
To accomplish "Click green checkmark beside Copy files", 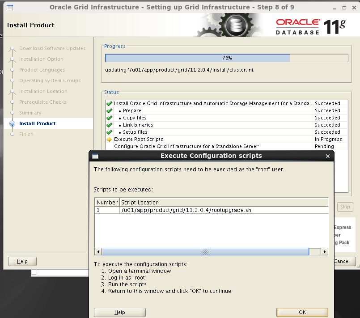I will point(109,118).
